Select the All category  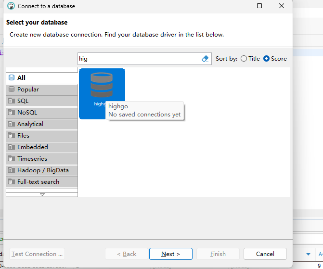click(41, 78)
